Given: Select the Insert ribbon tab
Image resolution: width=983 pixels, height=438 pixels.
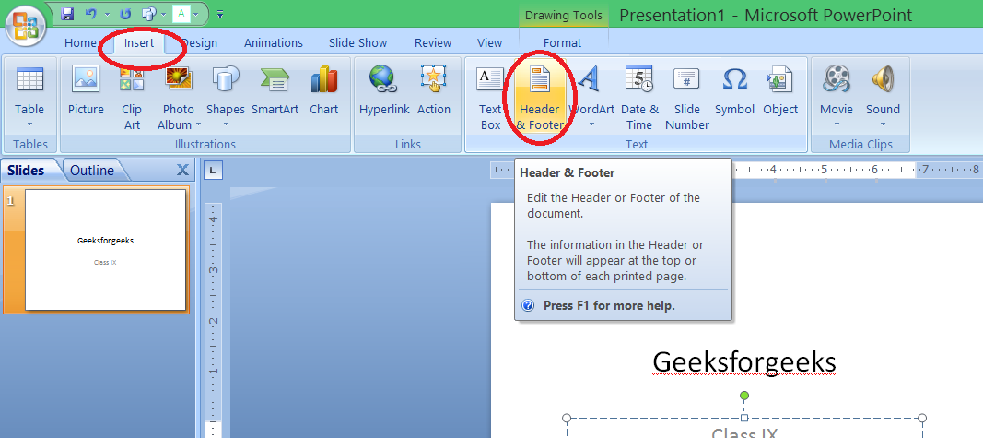Looking at the screenshot, I should click(139, 42).
